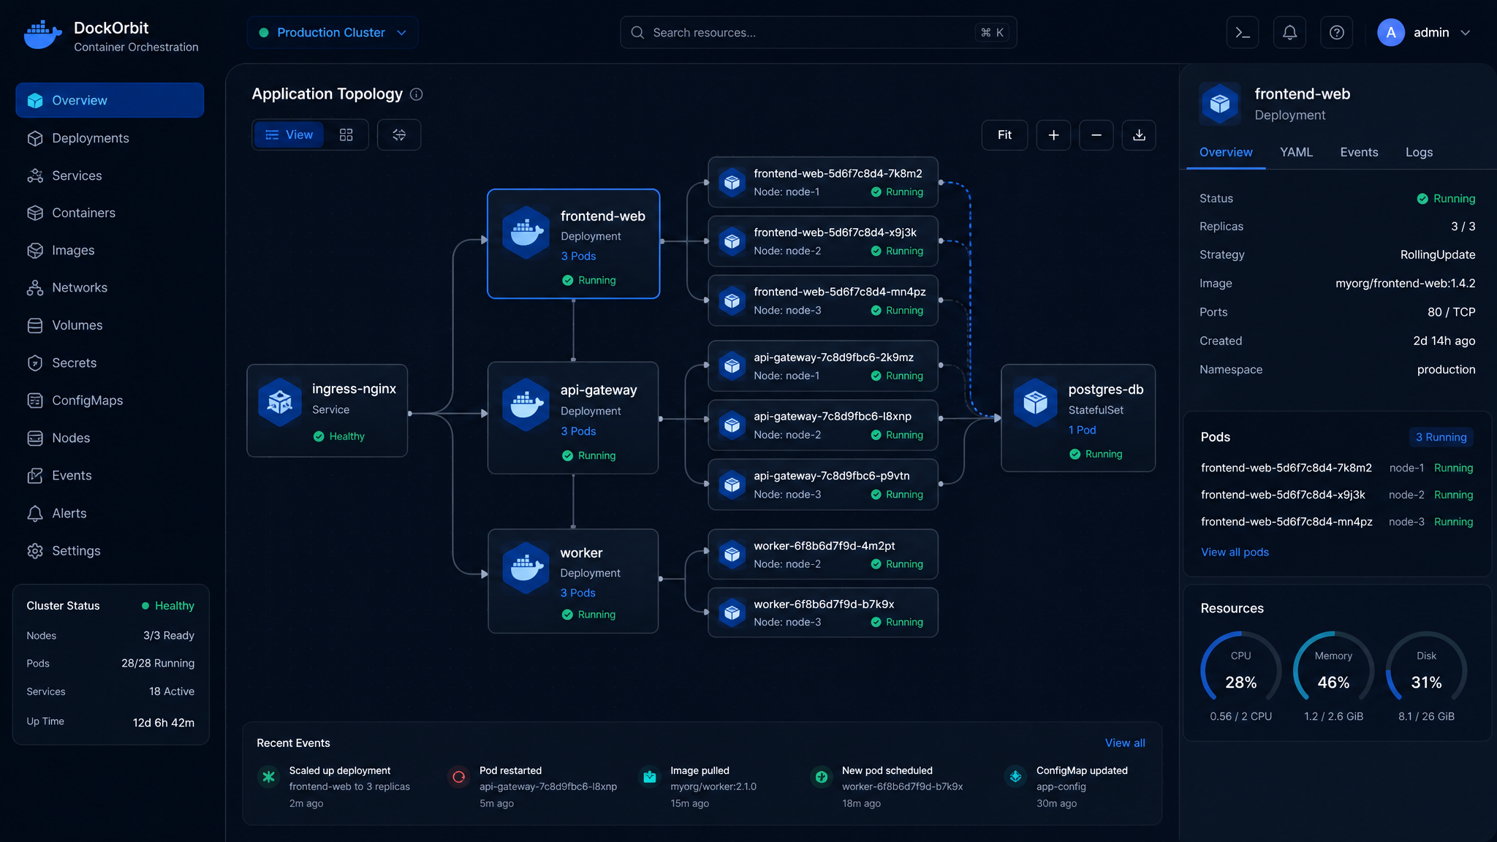Download the topology diagram
1497x842 pixels.
coord(1139,135)
